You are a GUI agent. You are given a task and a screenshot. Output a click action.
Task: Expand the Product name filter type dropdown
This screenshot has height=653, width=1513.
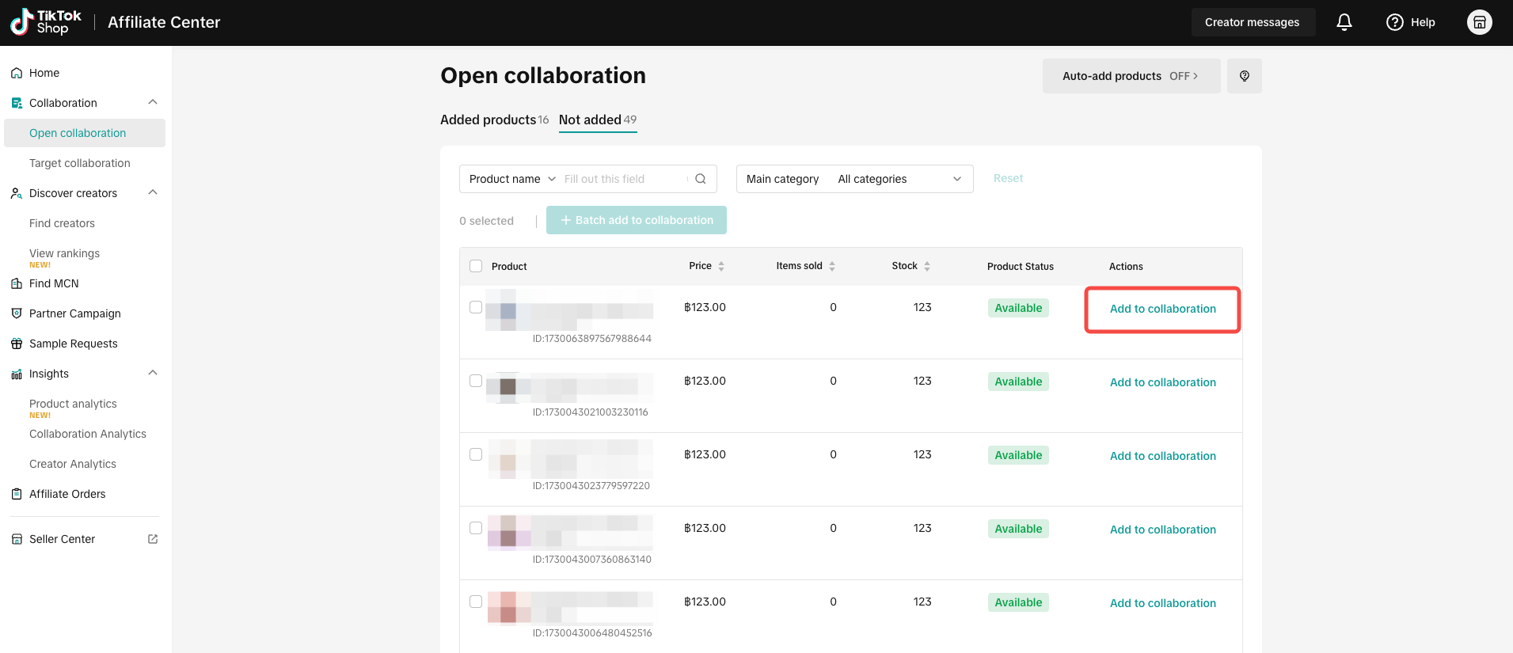click(x=512, y=179)
